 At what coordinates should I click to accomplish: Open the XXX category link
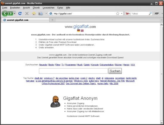click(x=133, y=65)
